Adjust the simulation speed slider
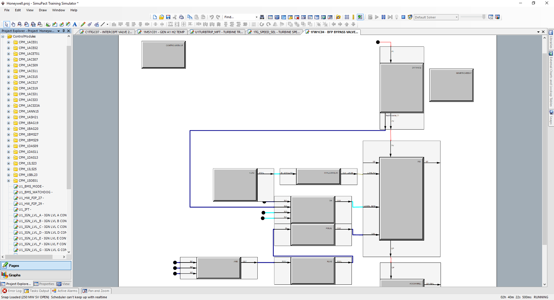This screenshot has height=300, width=554. point(484,17)
